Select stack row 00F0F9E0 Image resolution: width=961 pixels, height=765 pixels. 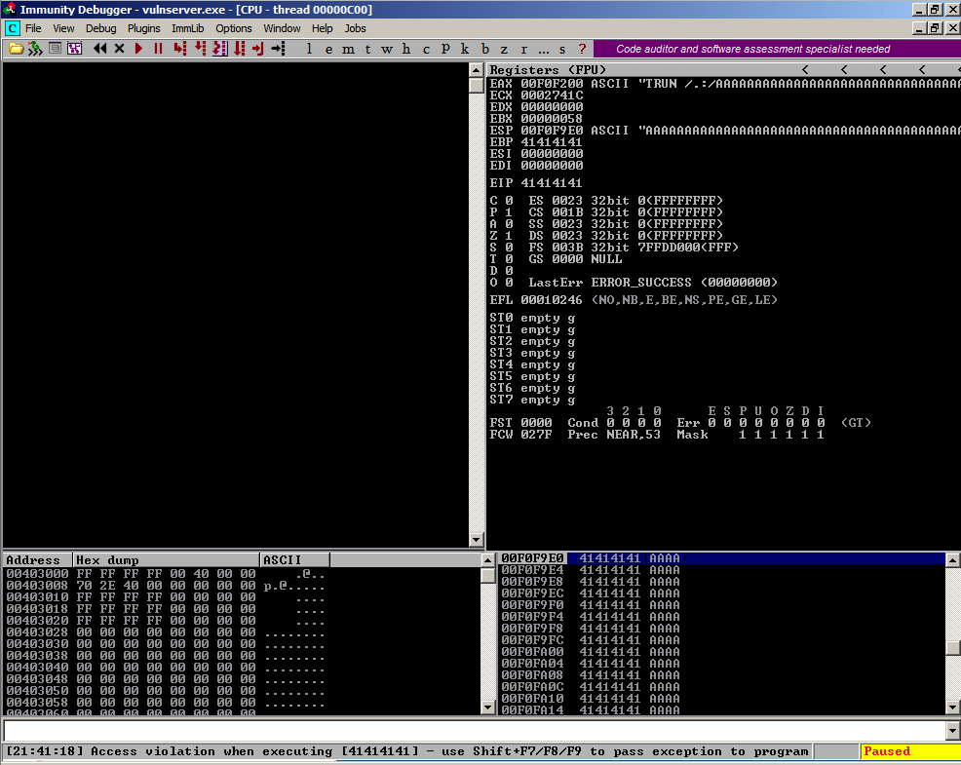[721, 557]
